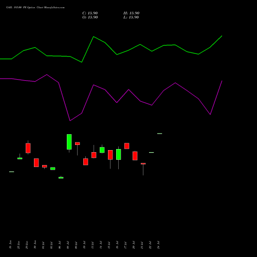Viewport: 257px width, 257px height.
Task: Select the red candlestick on 29 Jun
Action: point(28,148)
